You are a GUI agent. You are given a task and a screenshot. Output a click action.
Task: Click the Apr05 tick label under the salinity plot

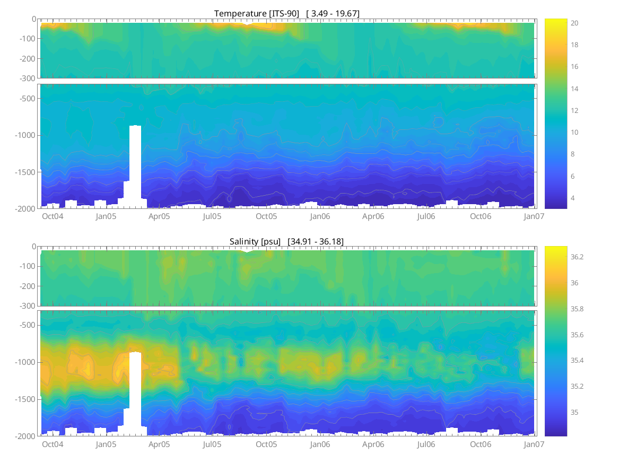[159, 444]
